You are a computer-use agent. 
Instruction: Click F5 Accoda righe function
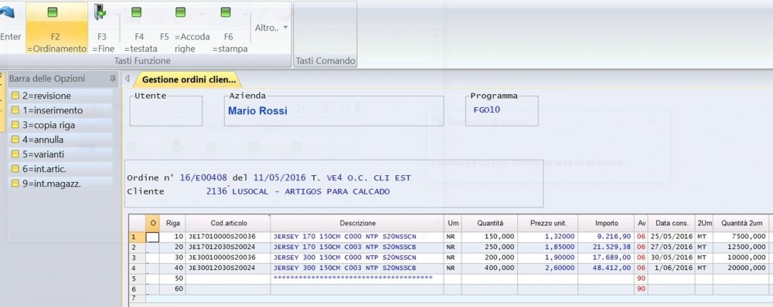[x=185, y=28]
